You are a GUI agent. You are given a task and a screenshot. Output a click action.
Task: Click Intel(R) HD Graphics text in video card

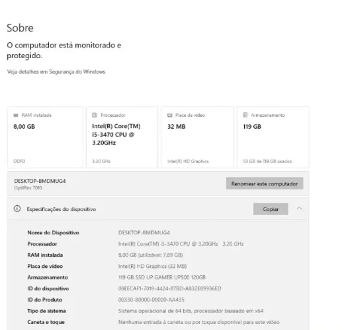pos(188,161)
